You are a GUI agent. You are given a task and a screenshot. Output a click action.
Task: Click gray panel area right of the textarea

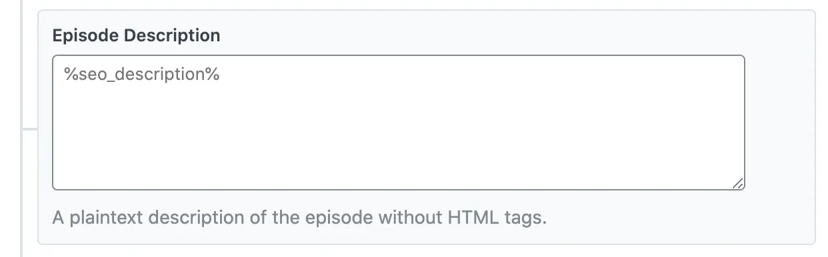click(779, 123)
